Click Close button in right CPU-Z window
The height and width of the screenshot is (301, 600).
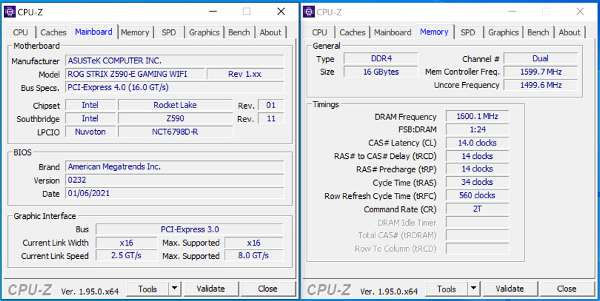(x=567, y=289)
